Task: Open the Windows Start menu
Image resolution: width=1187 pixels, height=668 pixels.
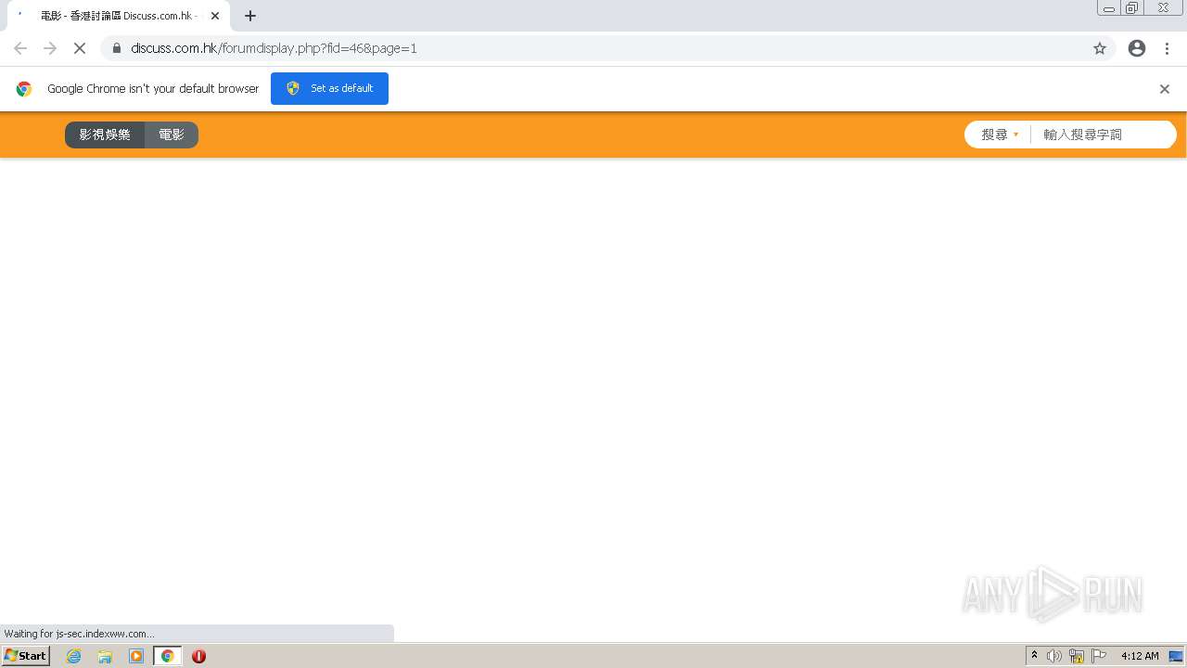Action: 26,656
